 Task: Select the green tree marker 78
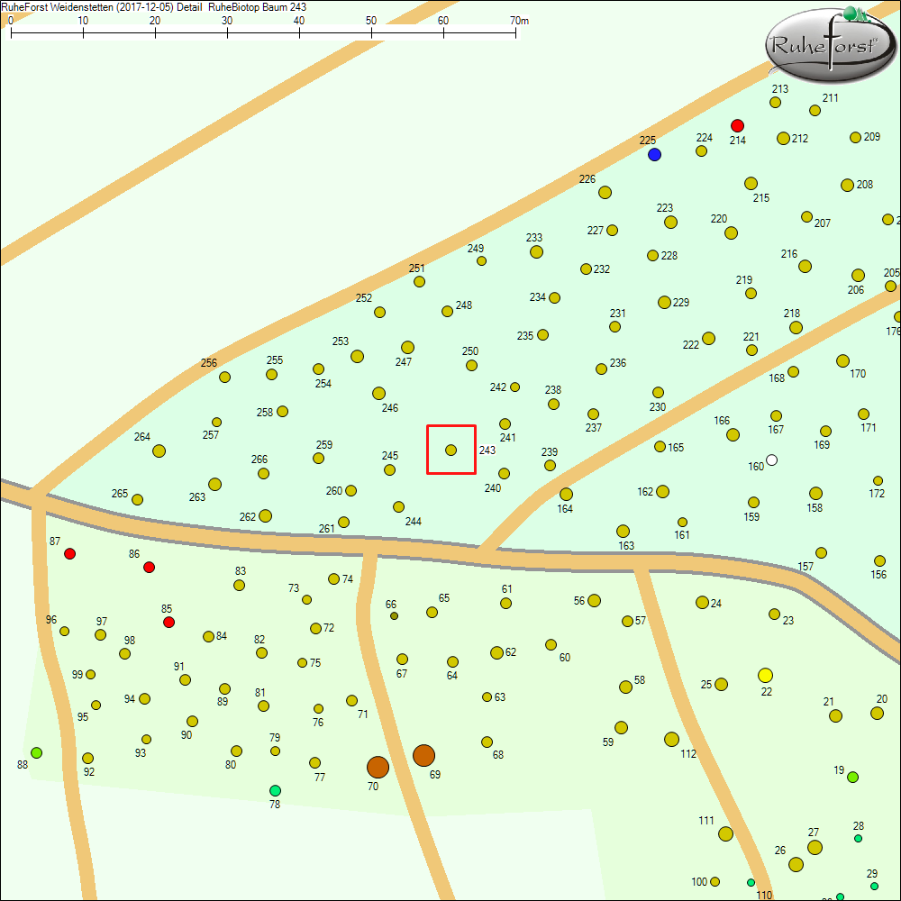point(275,790)
